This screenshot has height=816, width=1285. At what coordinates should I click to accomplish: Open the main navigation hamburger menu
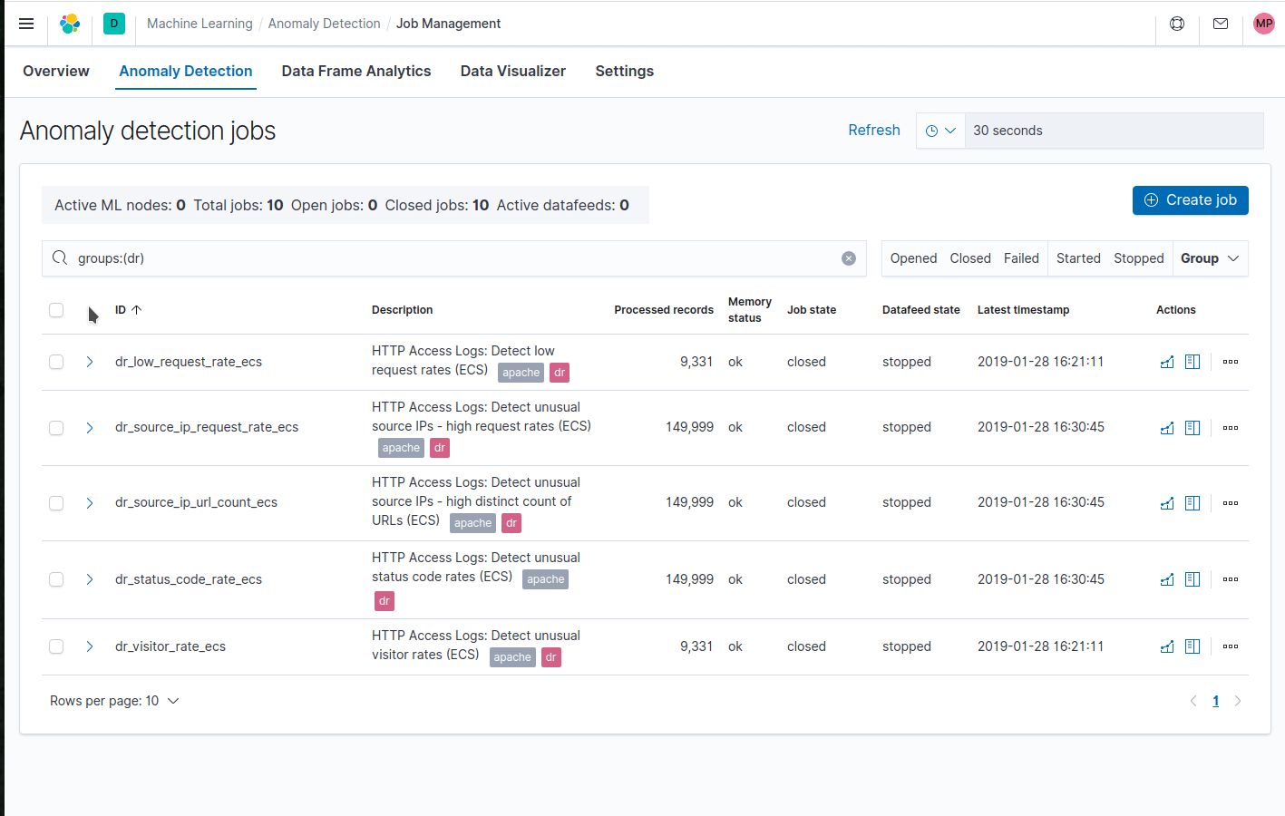click(25, 24)
